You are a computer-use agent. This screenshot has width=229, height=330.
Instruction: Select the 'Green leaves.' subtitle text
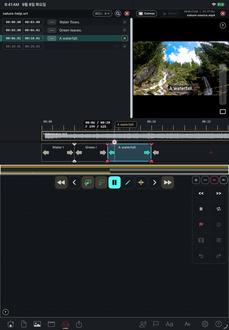pos(71,30)
